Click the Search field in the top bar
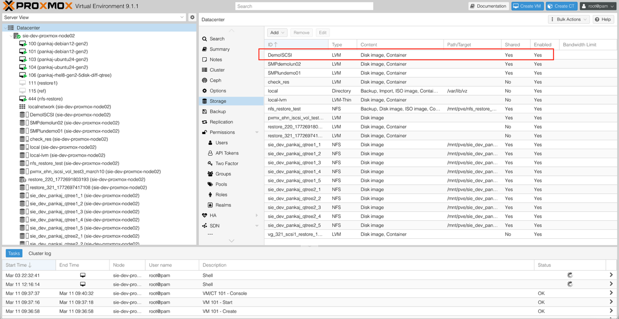The image size is (619, 319). (x=304, y=6)
